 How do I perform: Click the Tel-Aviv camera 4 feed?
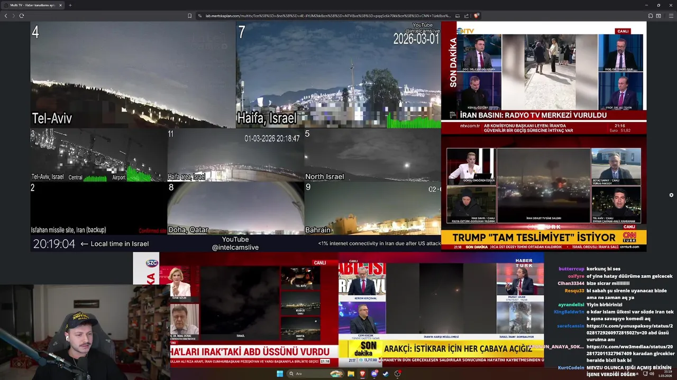133,74
